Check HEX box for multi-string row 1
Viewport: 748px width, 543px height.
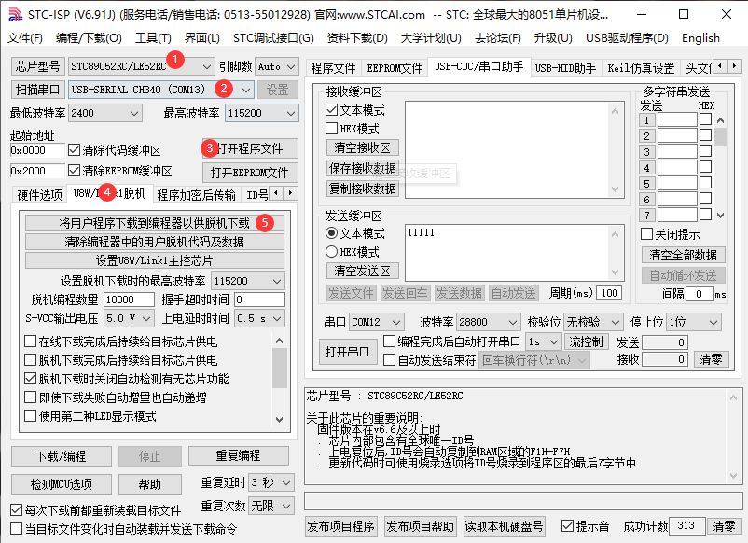(705, 119)
